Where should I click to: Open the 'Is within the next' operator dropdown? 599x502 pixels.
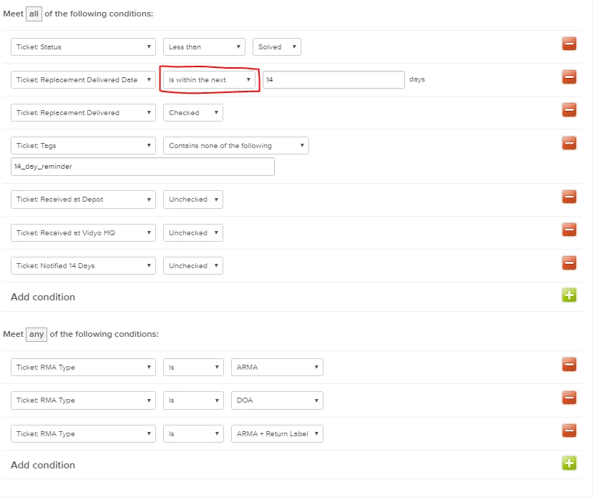tap(209, 80)
